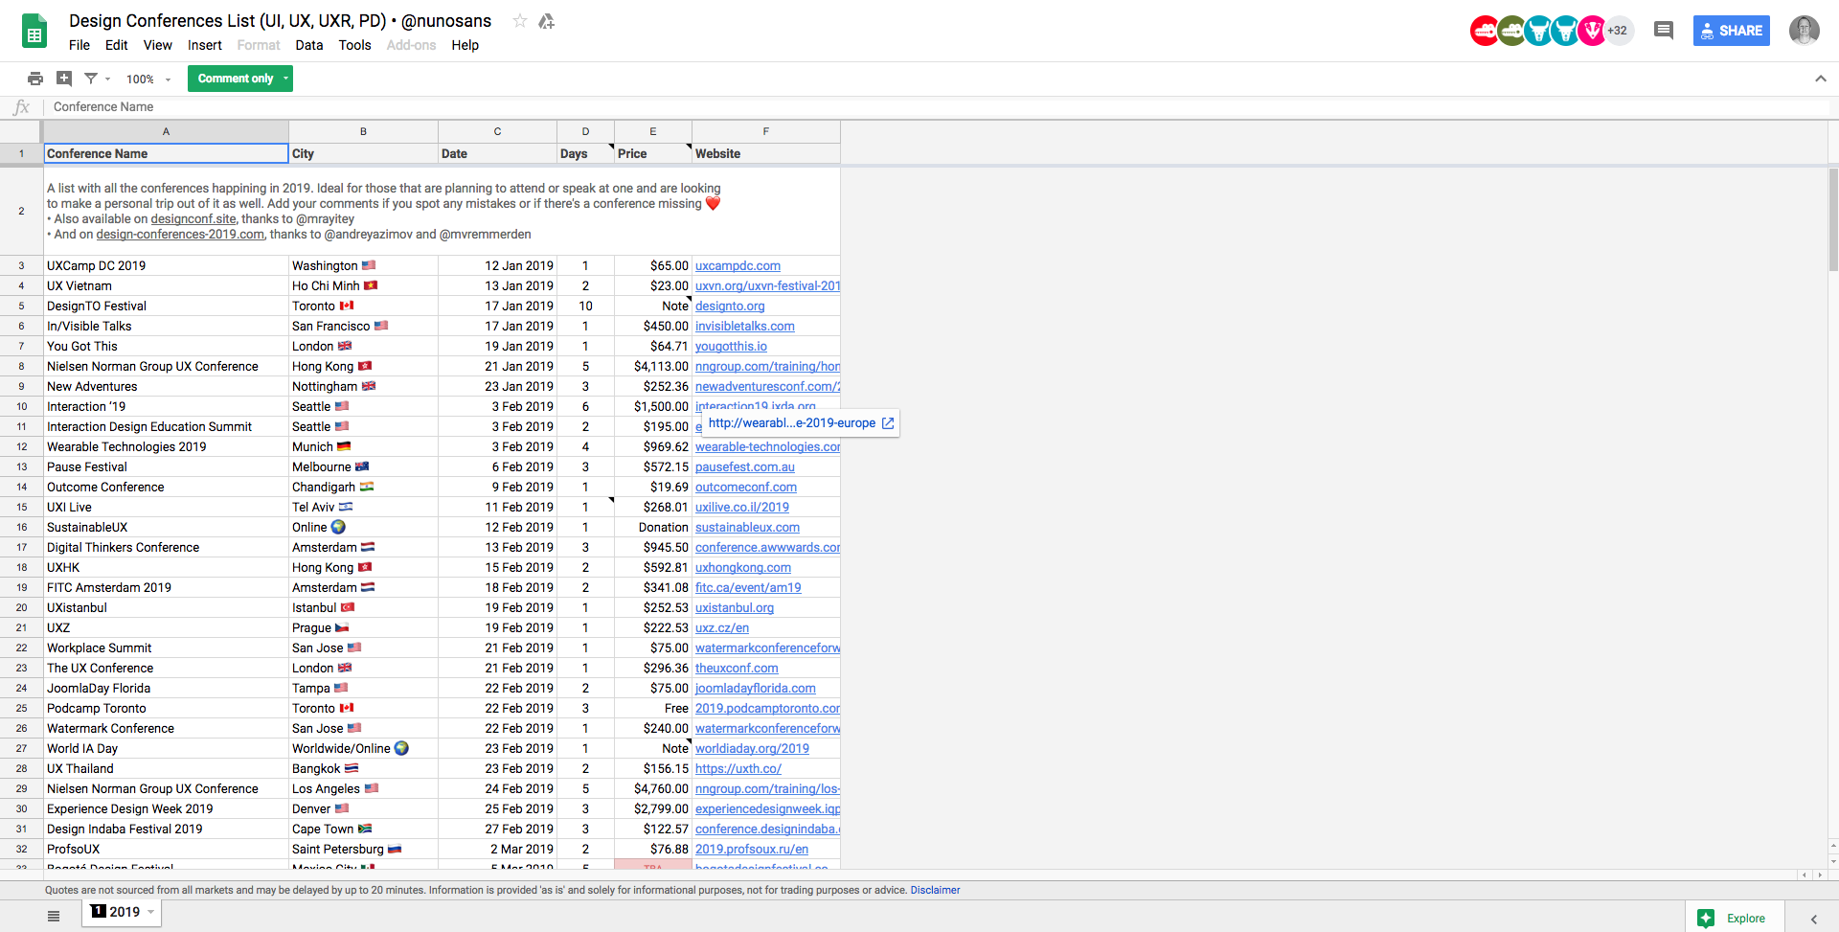Open the Google Sheets home logo
This screenshot has width=1839, height=932.
[34, 31]
